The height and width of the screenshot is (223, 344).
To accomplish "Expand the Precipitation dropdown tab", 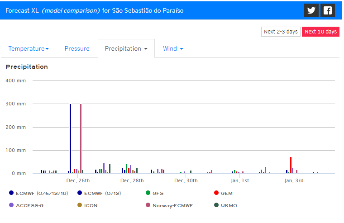I will coord(126,49).
